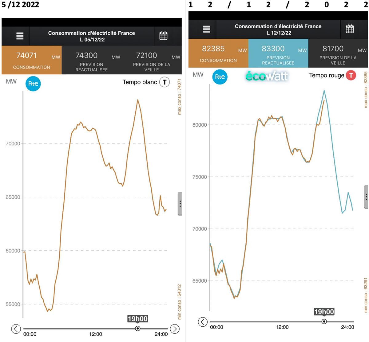Go to previous day on right chart
The image size is (369, 342).
(x=203, y=322)
